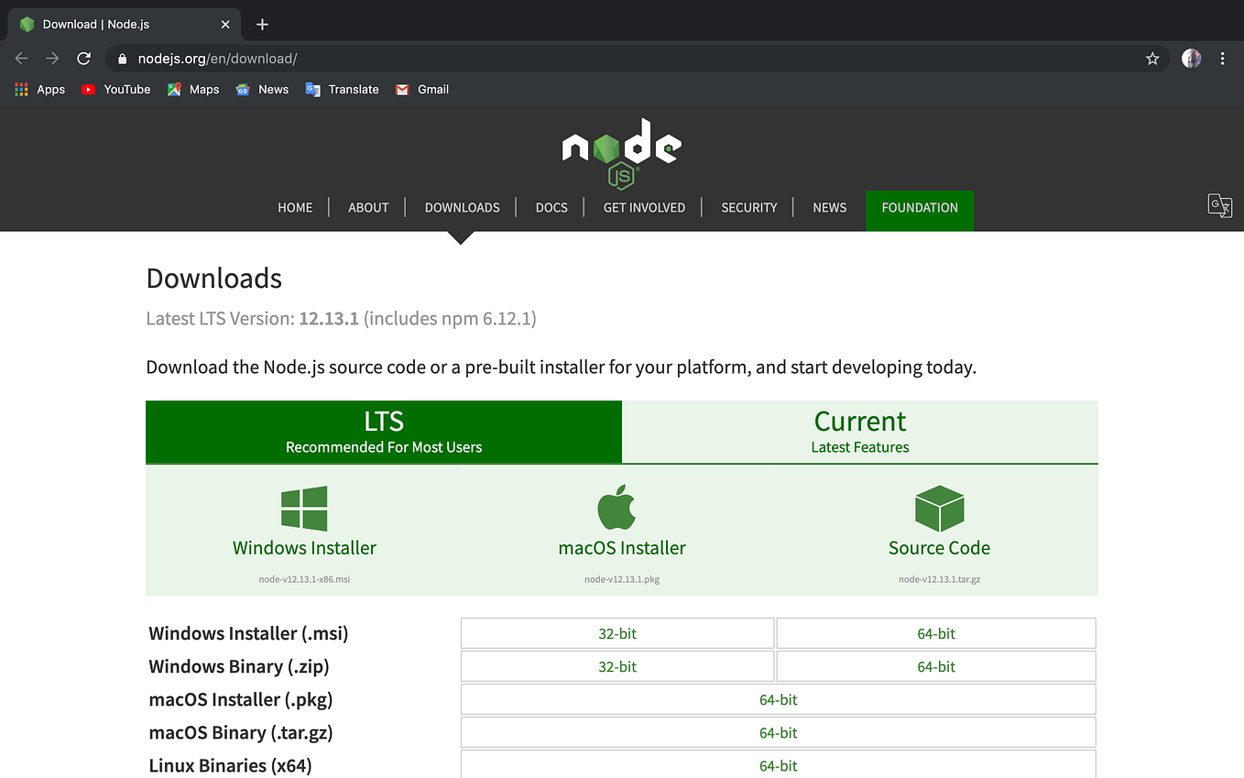Screen dimensions: 1244x778
Task: Select the macOS Installer Apple icon
Action: 616,506
